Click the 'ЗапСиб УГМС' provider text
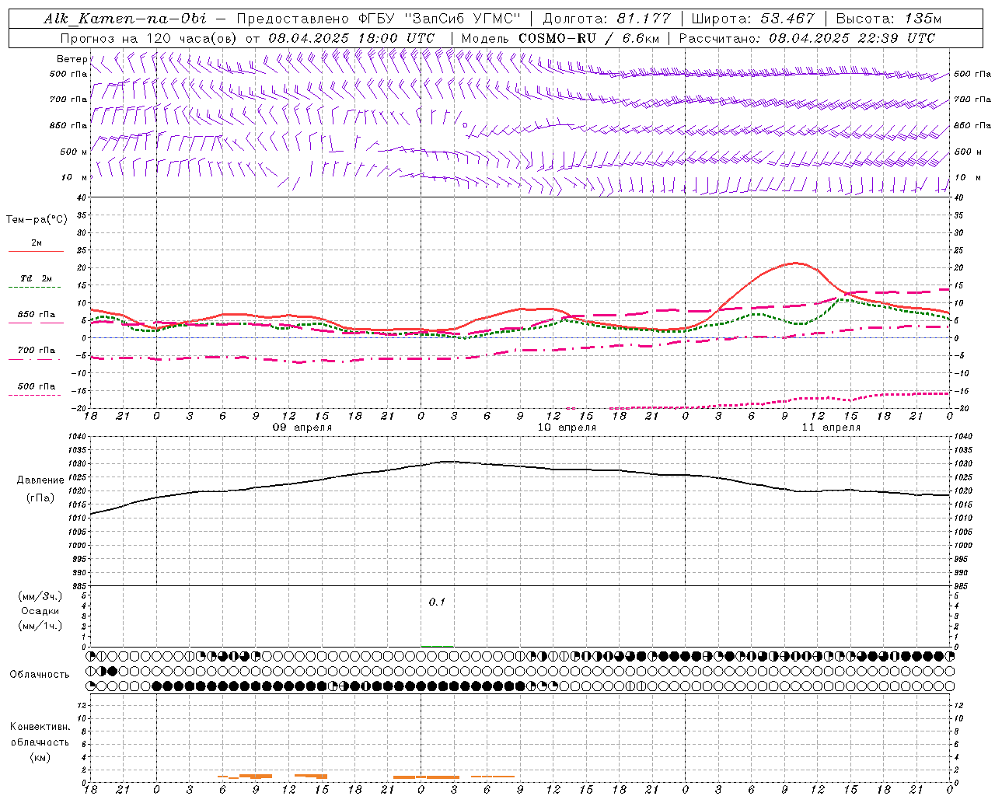 coord(463,19)
